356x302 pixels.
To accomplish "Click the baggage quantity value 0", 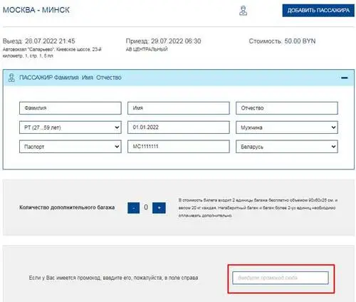I will (146, 207).
